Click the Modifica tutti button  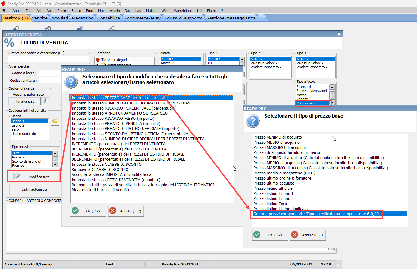coord(34,177)
